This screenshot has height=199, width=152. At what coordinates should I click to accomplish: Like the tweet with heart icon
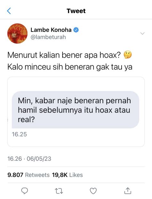[x=93, y=191]
